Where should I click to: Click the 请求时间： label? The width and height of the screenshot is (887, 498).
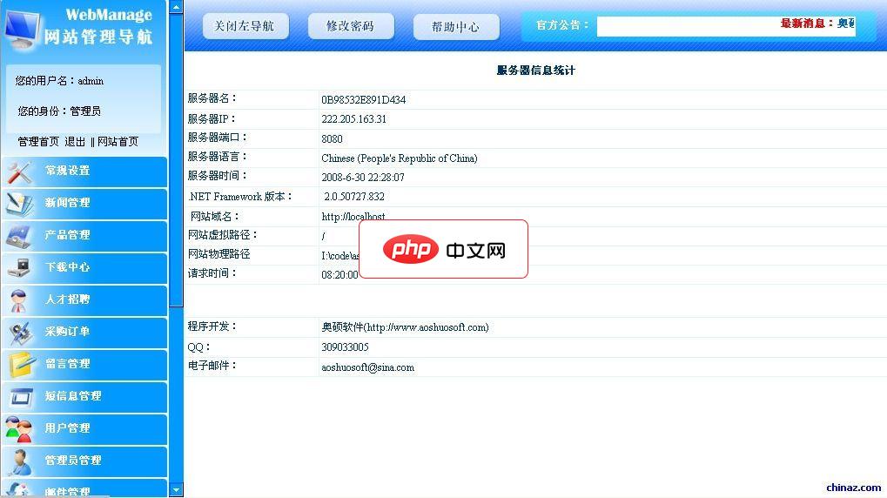pyautogui.click(x=212, y=273)
